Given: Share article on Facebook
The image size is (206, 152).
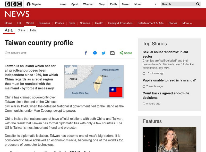Looking at the screenshot, I should tap(86, 53).
